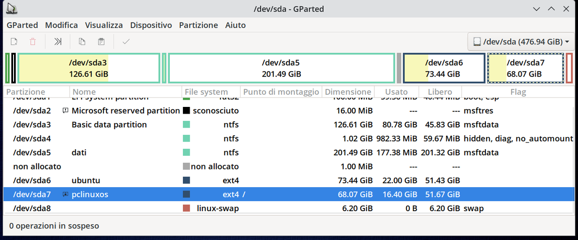Click the '126.61 GiB' size cell
The image size is (578, 240).
[353, 125]
